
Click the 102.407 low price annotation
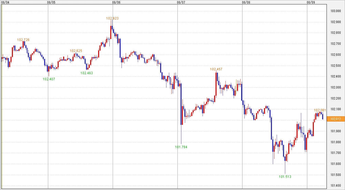pos(49,79)
